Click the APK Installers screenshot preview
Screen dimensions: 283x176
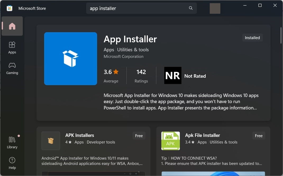tap(93, 173)
